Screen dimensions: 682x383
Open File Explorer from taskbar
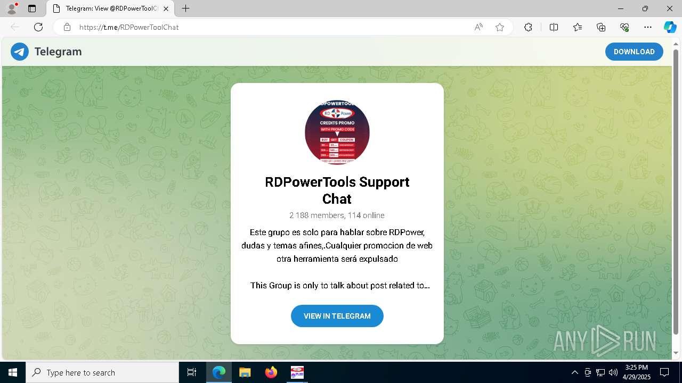coord(245,372)
